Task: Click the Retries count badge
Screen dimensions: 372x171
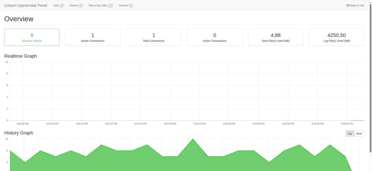Action: pos(81,6)
